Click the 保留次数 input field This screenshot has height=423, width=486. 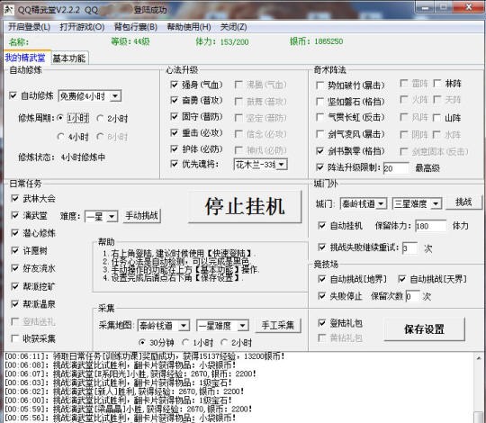pos(412,296)
